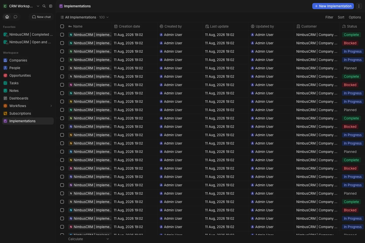The width and height of the screenshot is (365, 243).
Task: Open Companies in the workspace menu
Action: (28, 60)
